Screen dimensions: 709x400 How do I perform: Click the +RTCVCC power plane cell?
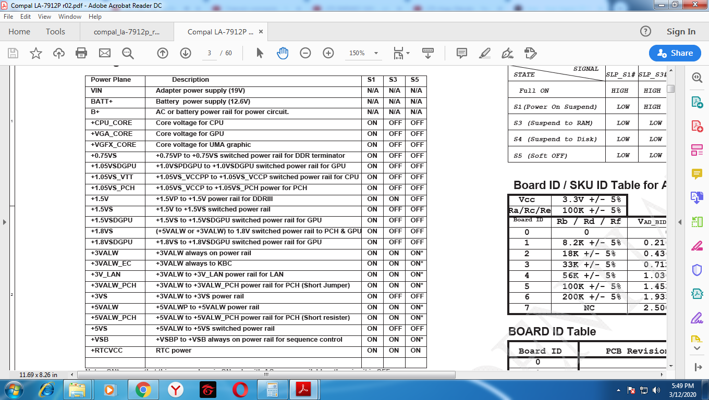tap(115, 351)
